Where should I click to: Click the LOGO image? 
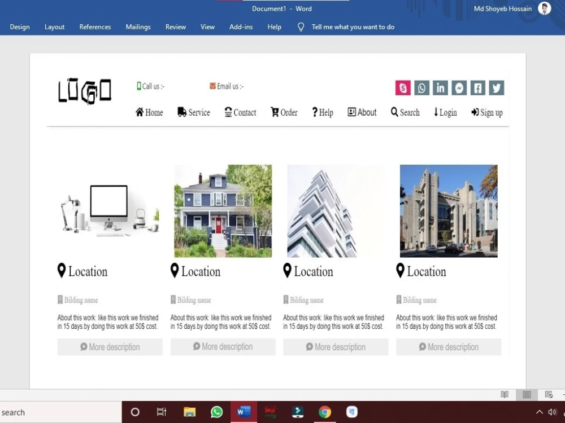point(85,91)
